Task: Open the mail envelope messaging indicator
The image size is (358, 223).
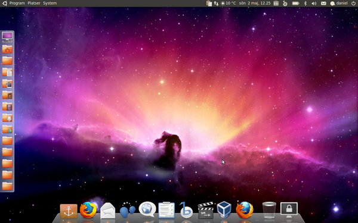Action: coord(323,4)
